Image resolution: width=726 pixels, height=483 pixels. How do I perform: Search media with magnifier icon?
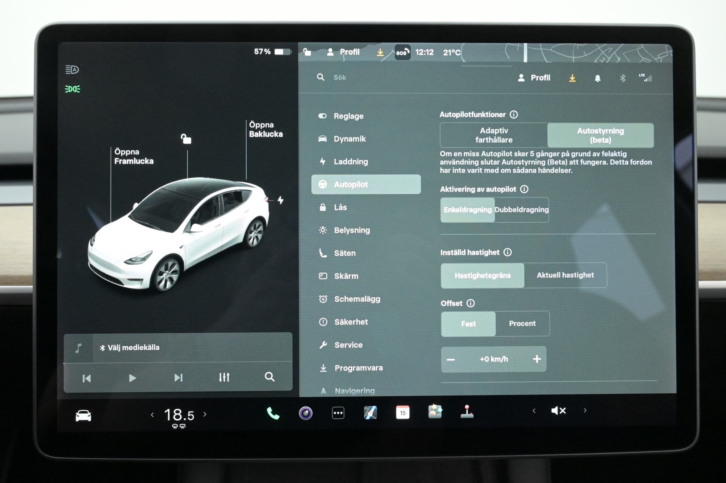click(269, 377)
